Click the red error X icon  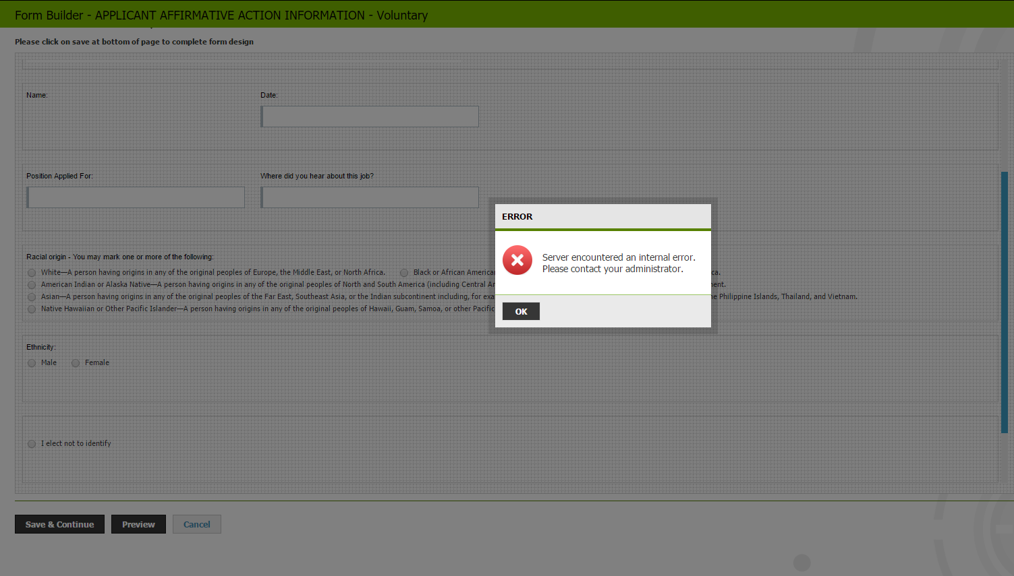click(517, 260)
